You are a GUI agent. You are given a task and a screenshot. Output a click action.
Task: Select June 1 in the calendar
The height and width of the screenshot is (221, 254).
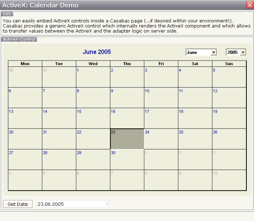93,77
